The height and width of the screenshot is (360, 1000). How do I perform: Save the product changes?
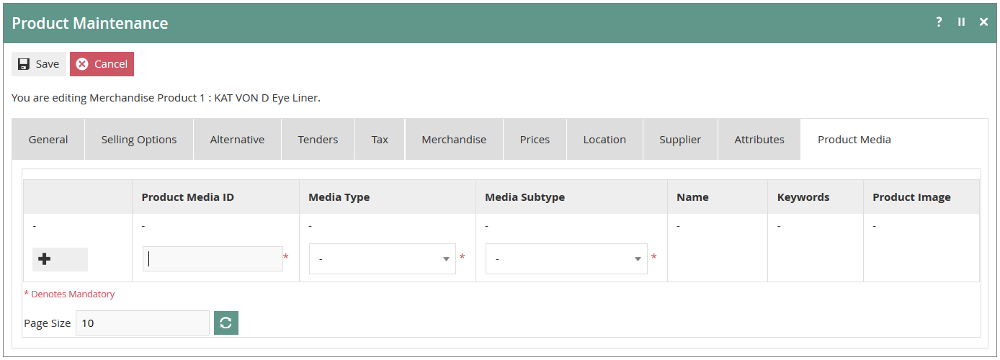click(x=39, y=64)
